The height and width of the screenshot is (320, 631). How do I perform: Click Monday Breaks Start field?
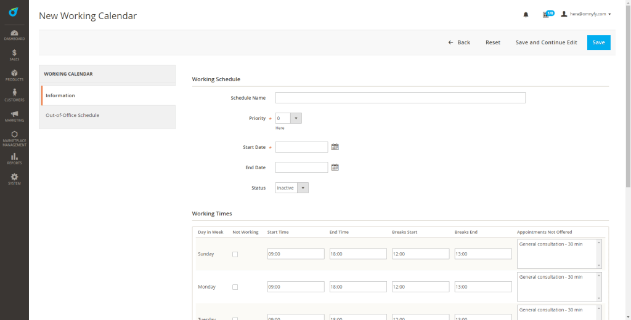pos(420,287)
